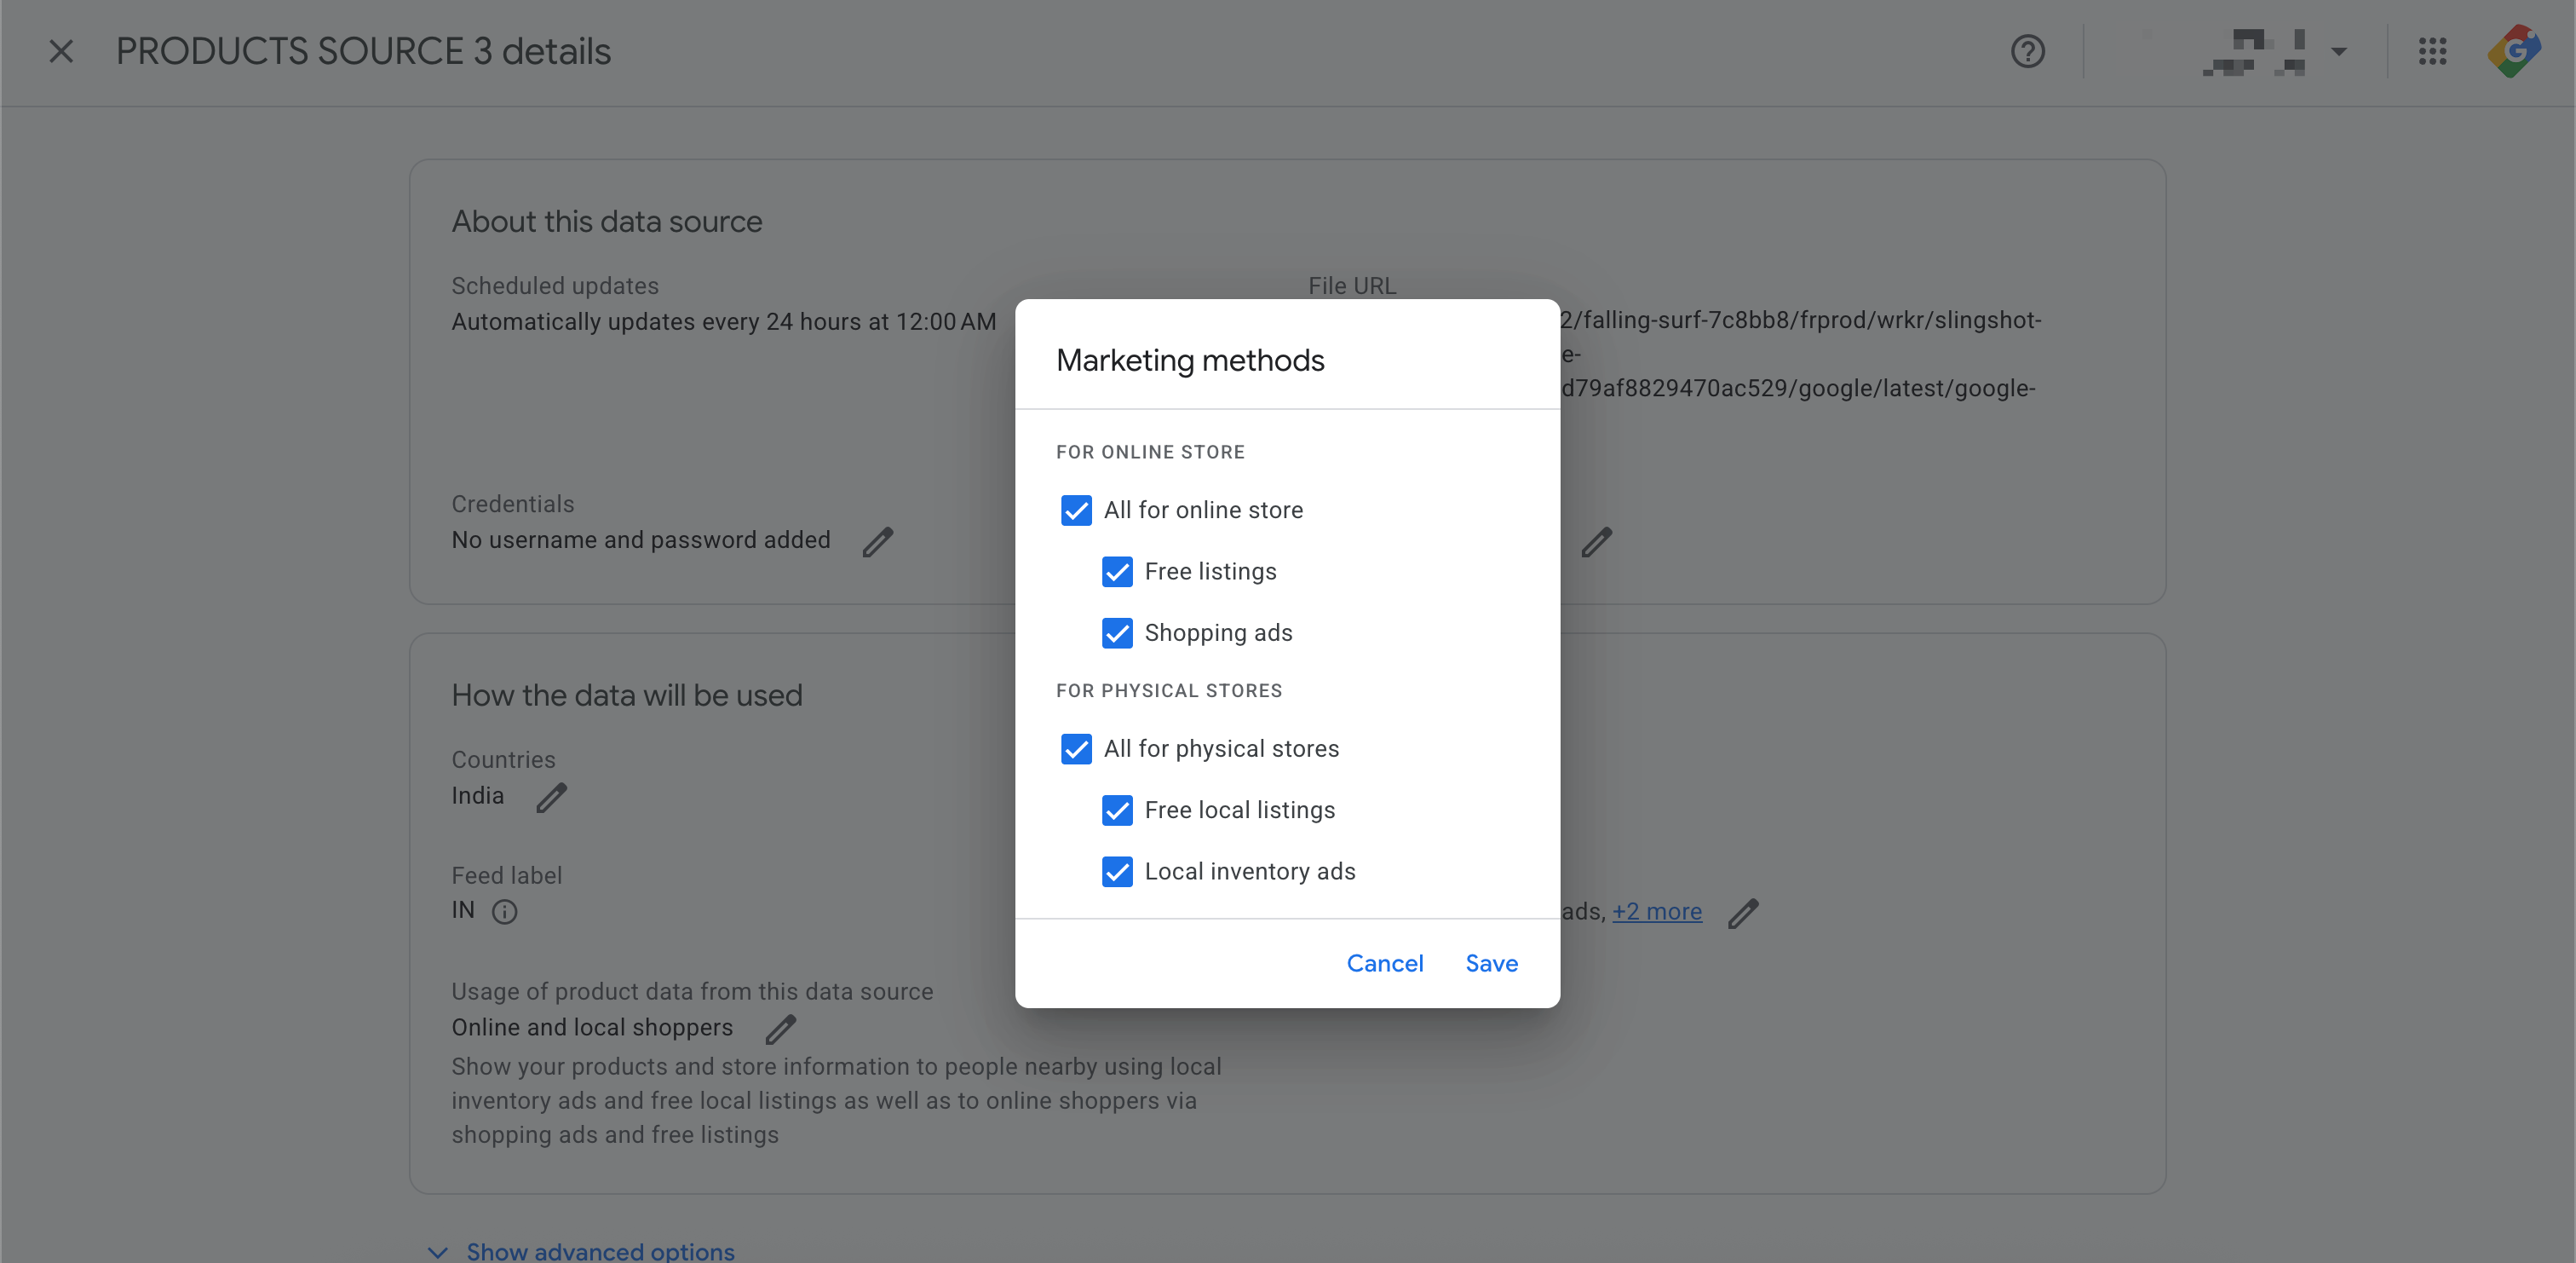Click the Credentials edit pencil icon
Screen dimensions: 2576x1263
pyautogui.click(x=877, y=541)
